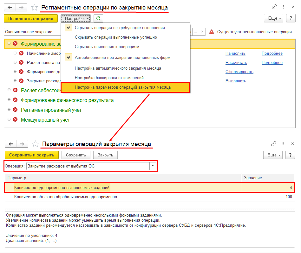Click the Операция input field text
The height and width of the screenshot is (253, 301).
[88, 166]
